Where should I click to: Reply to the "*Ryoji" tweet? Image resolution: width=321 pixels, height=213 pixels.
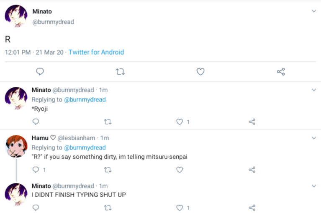[x=36, y=122]
